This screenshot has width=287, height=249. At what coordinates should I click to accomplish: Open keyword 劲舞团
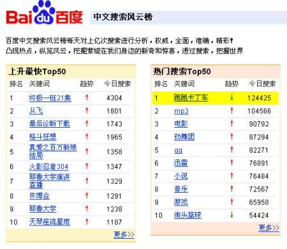pos(184,137)
